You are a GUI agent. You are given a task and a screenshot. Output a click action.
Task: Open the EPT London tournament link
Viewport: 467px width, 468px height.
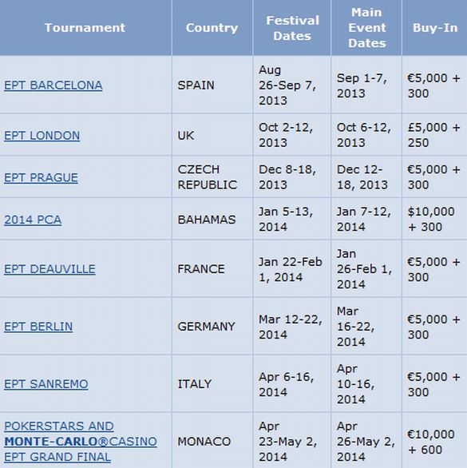[x=42, y=136]
